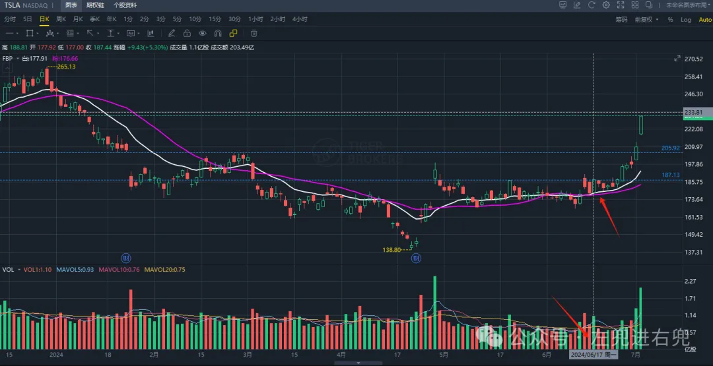Select the line drawing tool
Image resolution: width=713 pixels, height=366 pixels.
click(x=9, y=33)
